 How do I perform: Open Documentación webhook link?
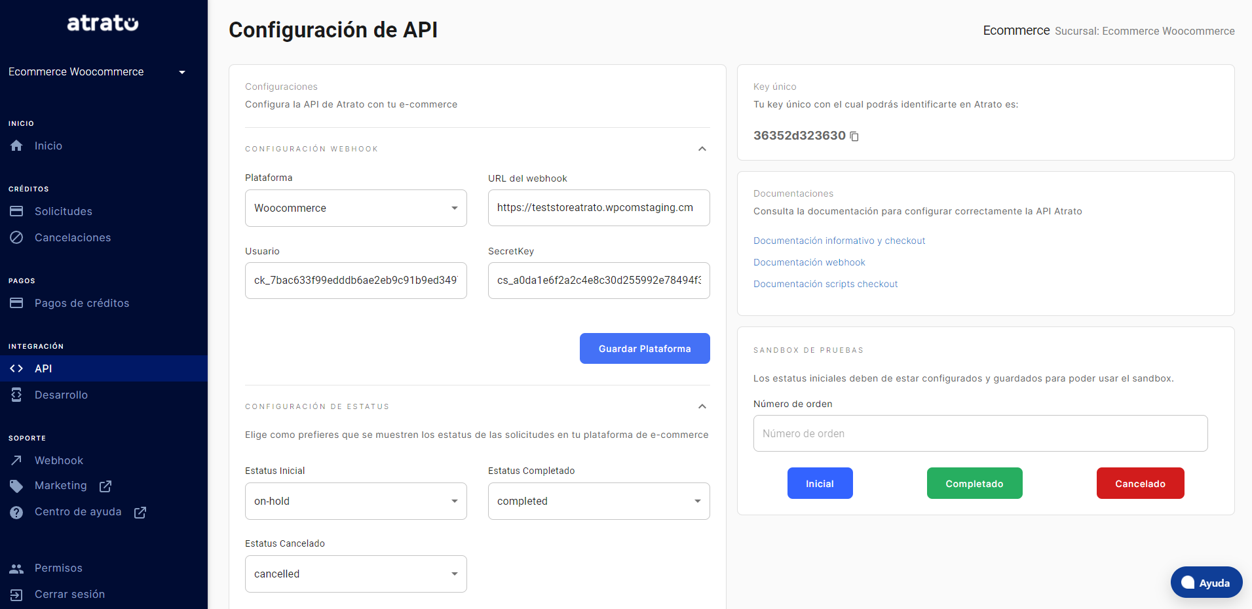(x=809, y=262)
